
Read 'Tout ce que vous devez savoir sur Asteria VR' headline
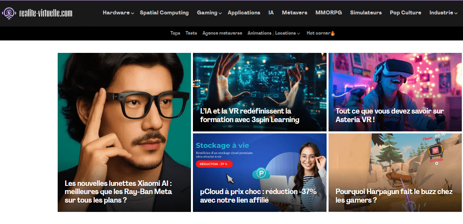[390, 115]
